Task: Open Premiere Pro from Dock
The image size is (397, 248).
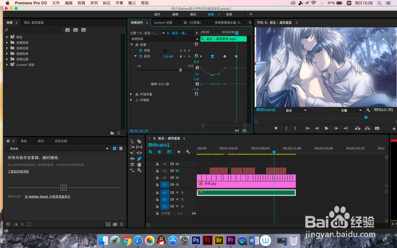Action: point(231,240)
